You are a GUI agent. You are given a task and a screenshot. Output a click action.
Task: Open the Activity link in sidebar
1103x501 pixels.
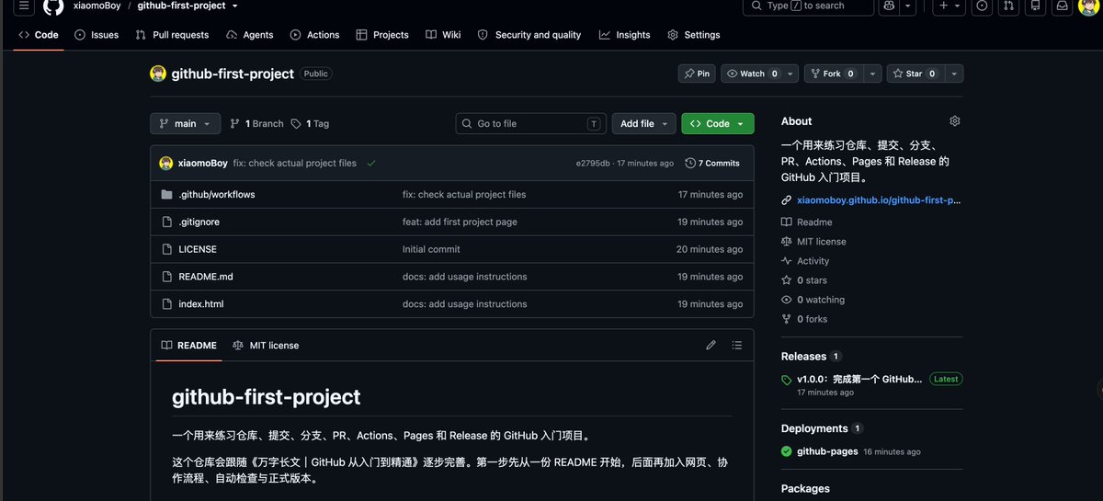805,261
